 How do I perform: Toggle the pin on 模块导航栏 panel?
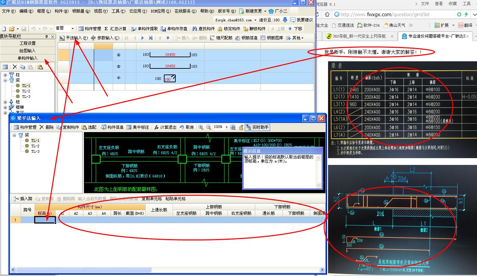47,37
